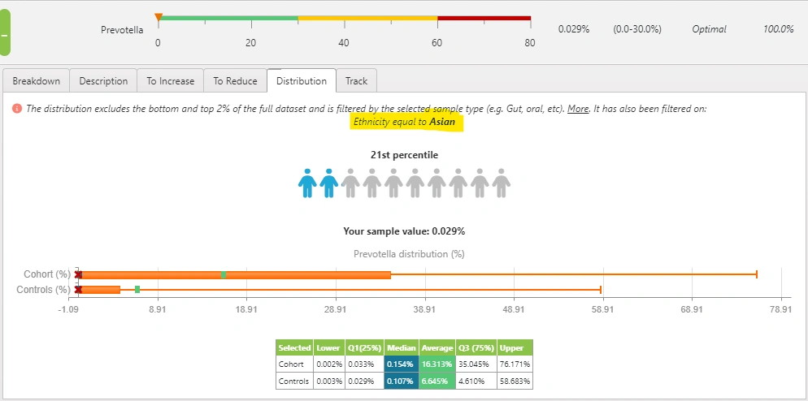Click the red X marker on Cohort row

click(78, 274)
